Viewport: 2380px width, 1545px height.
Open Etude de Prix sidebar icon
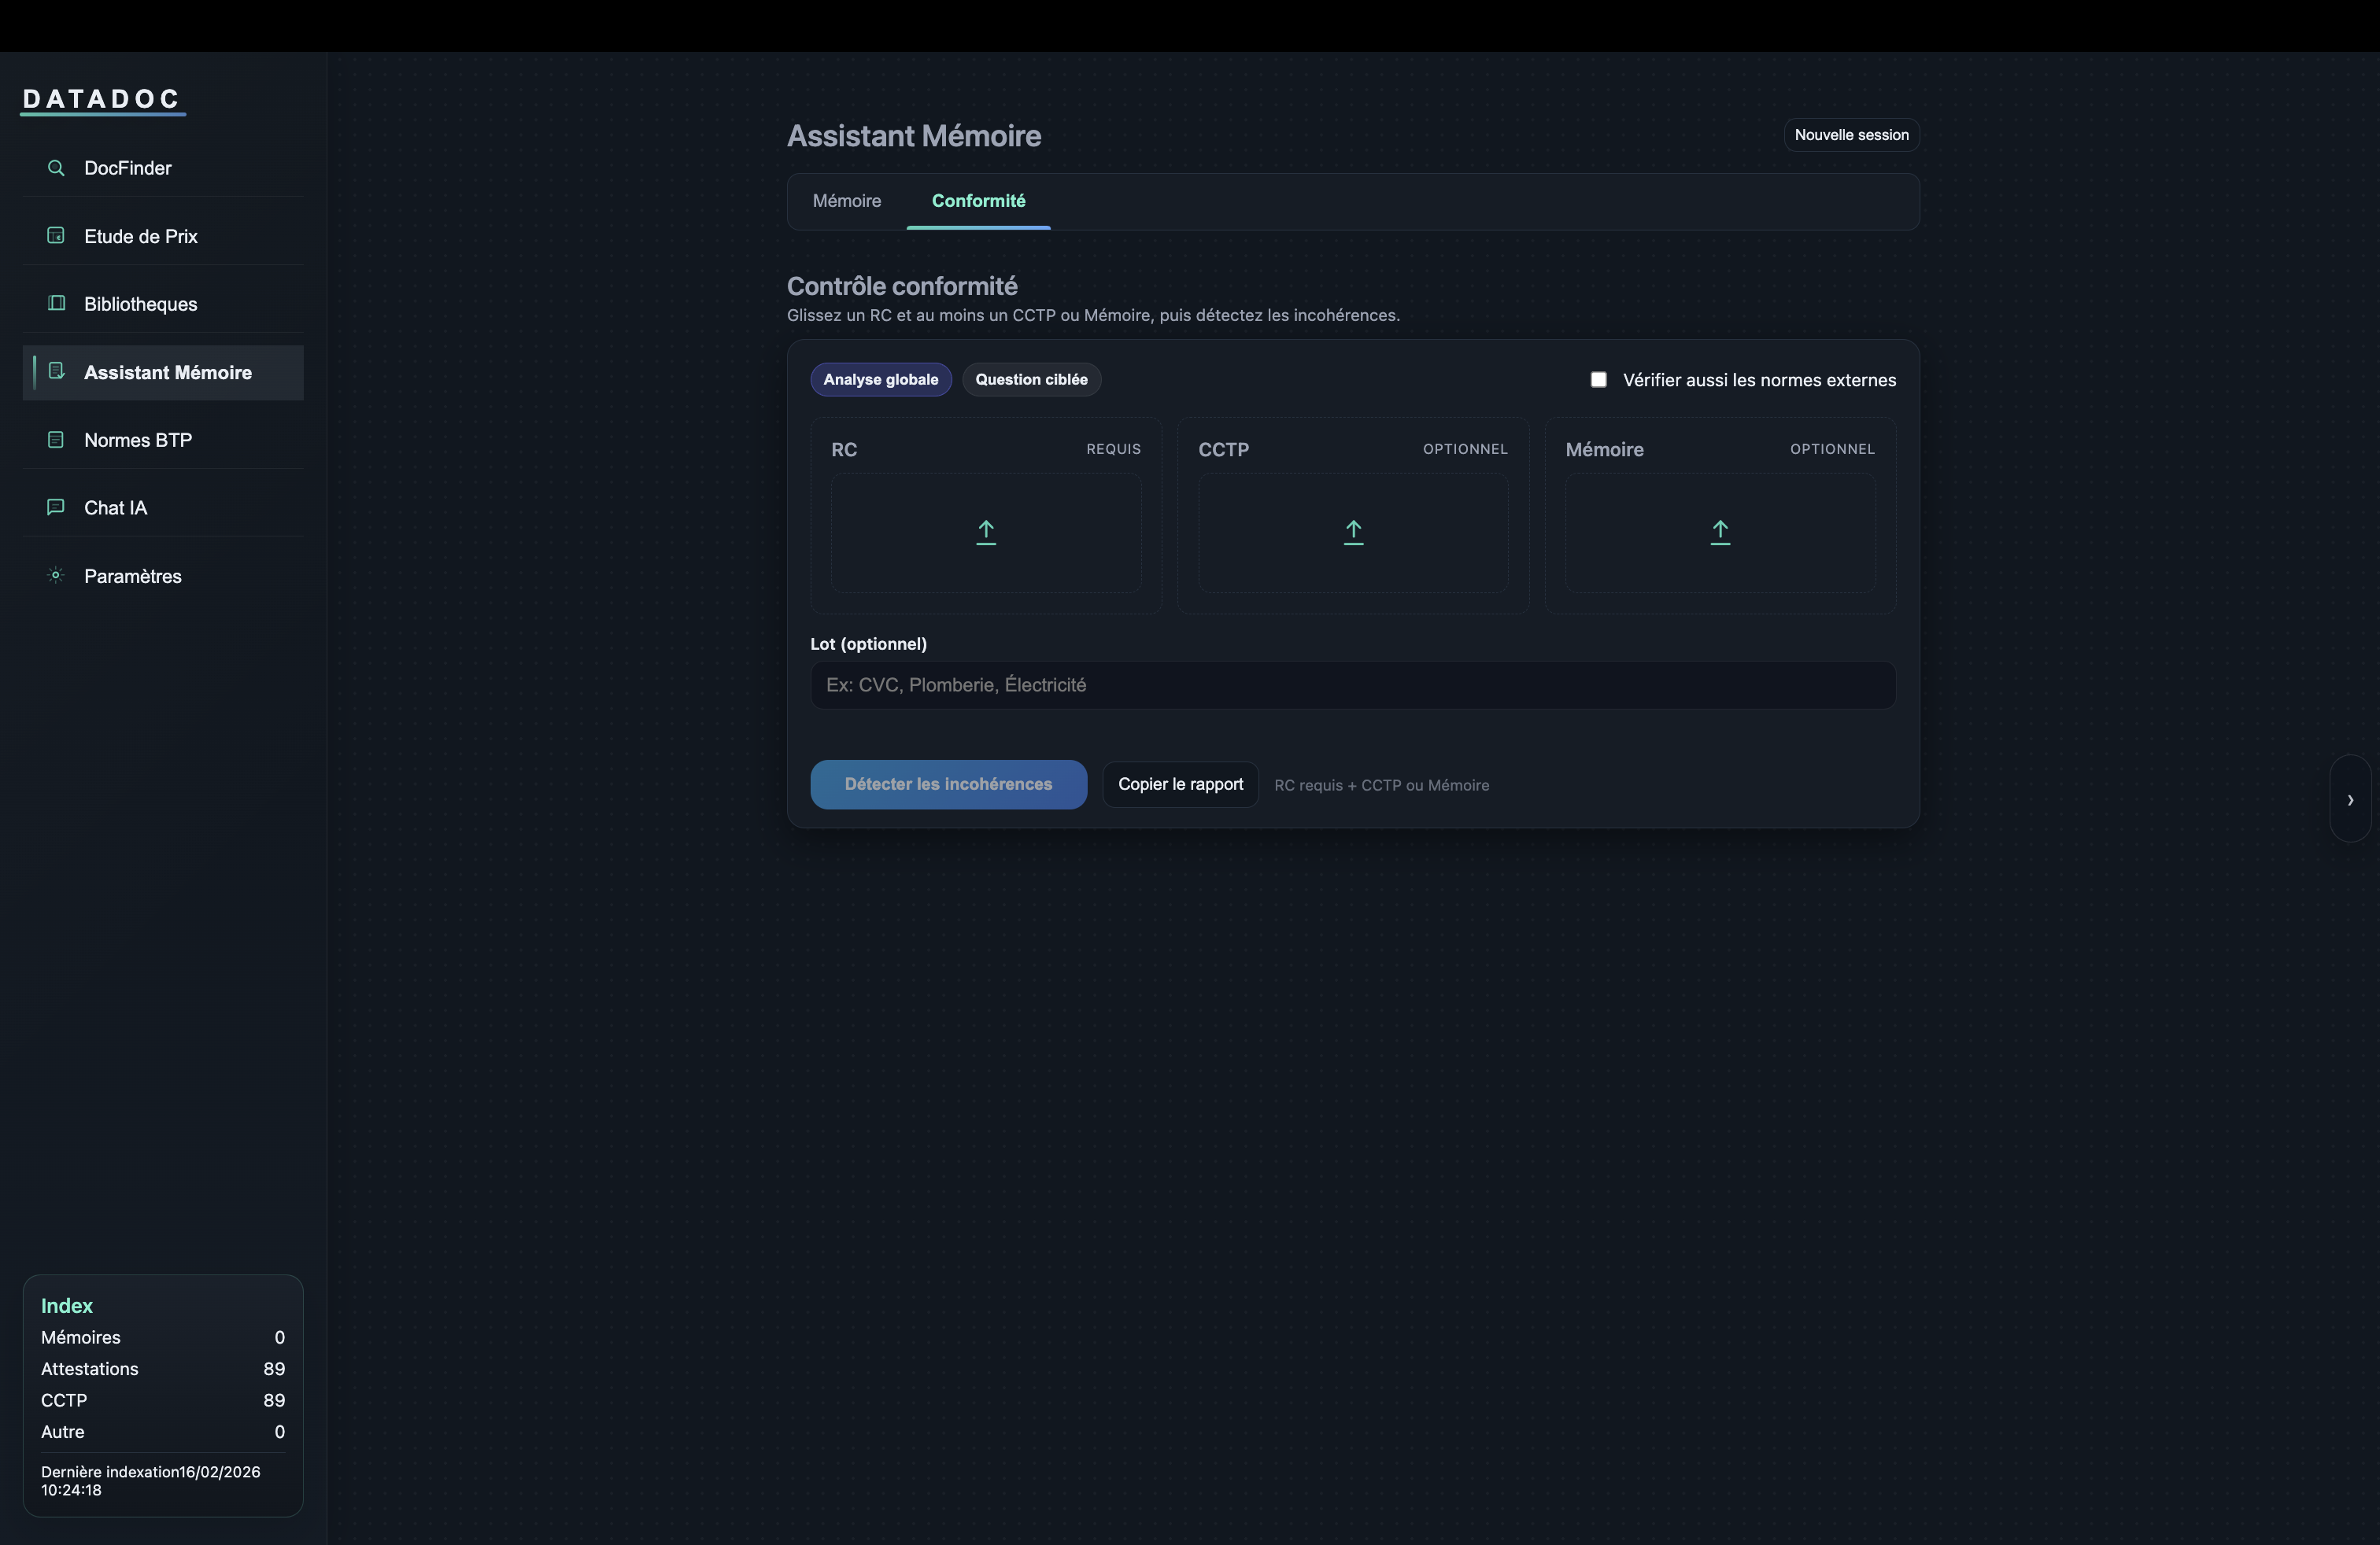point(56,236)
